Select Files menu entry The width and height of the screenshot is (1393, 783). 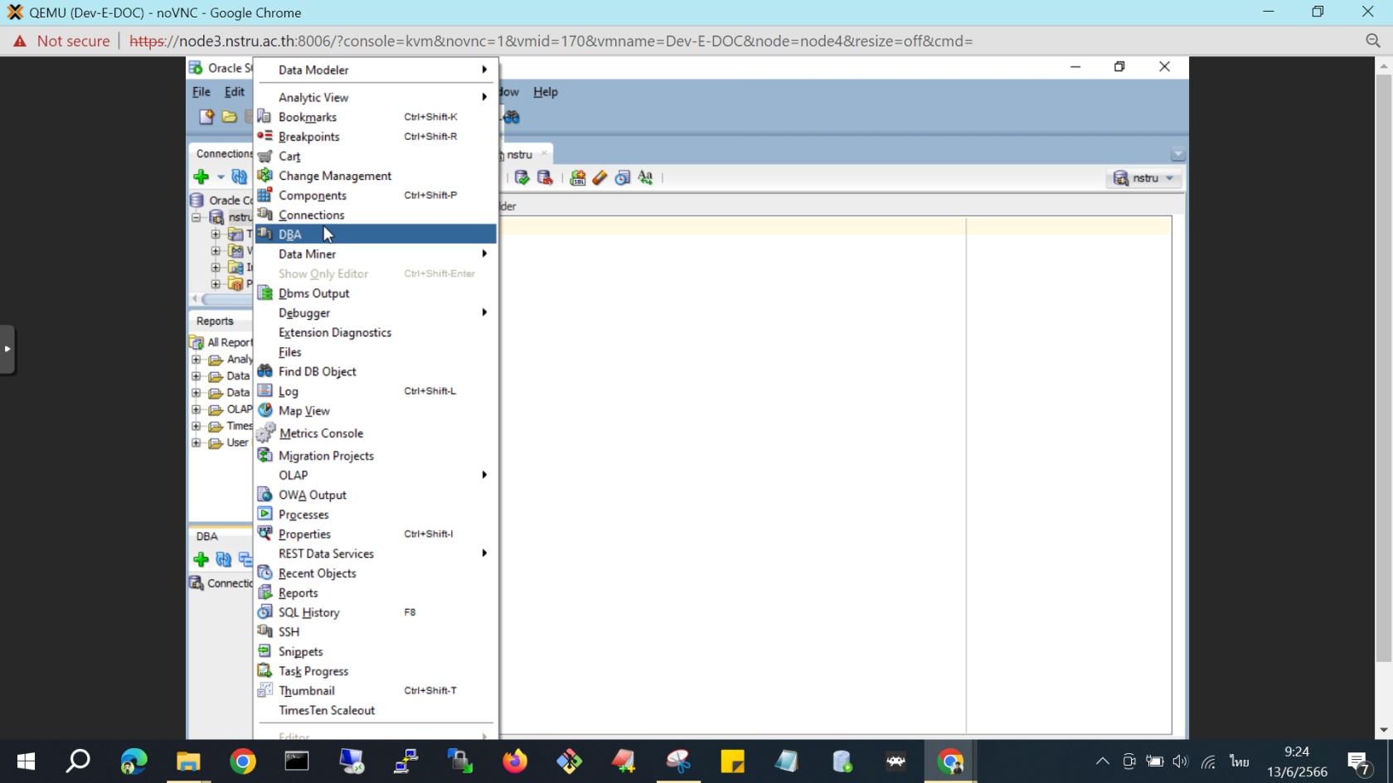376,352
